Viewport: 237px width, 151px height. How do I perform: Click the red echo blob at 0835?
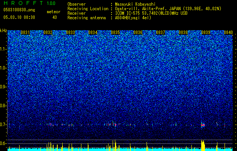click(115, 125)
